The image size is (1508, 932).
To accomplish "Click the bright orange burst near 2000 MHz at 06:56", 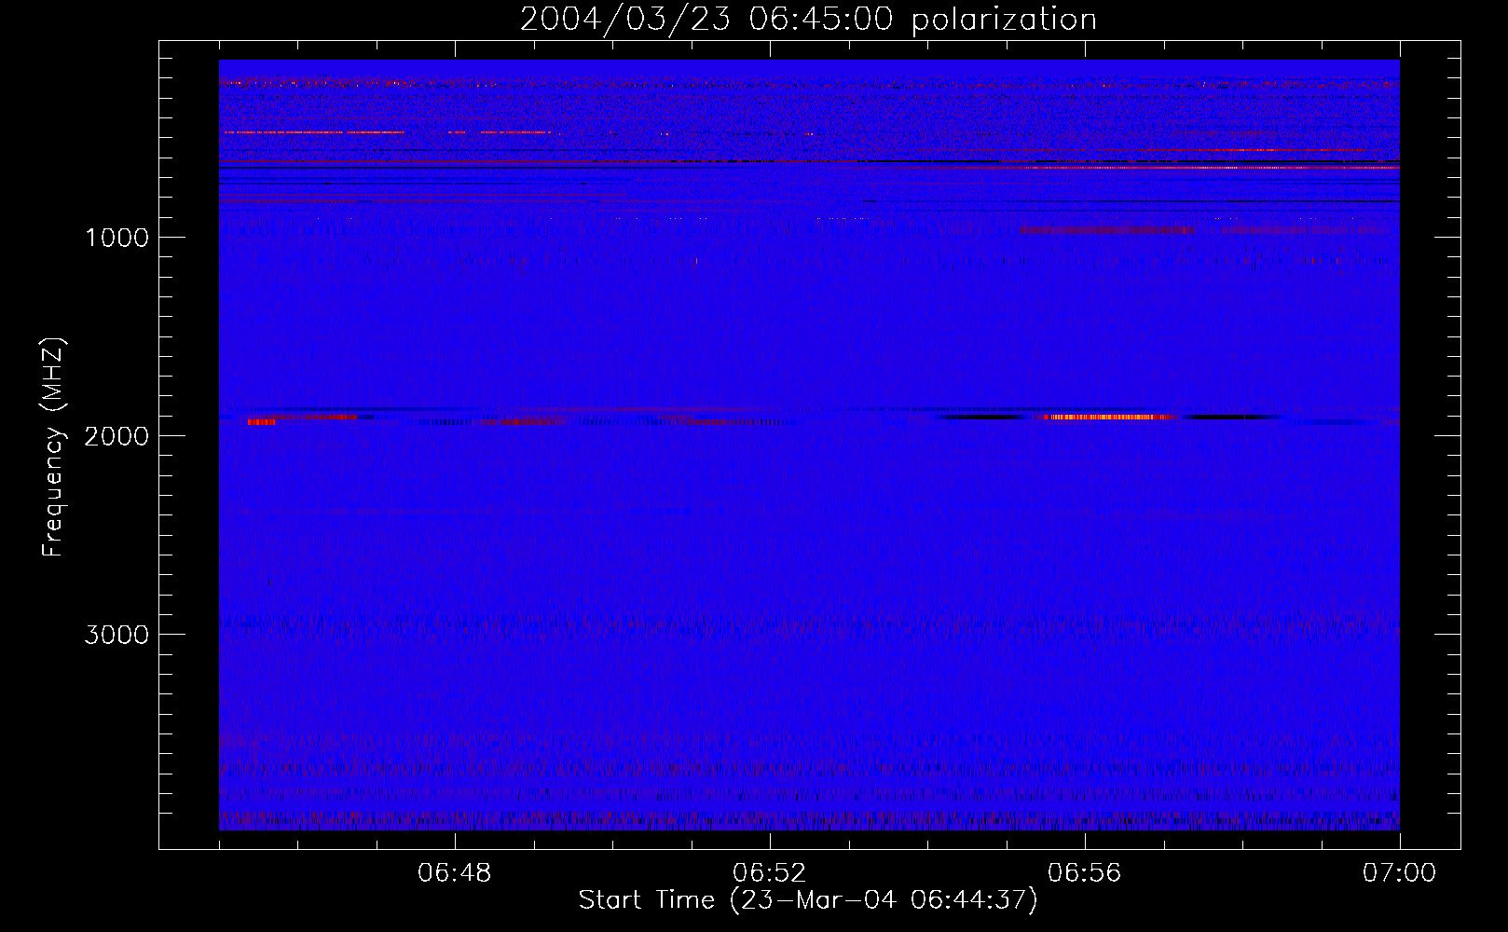I will tap(1108, 417).
